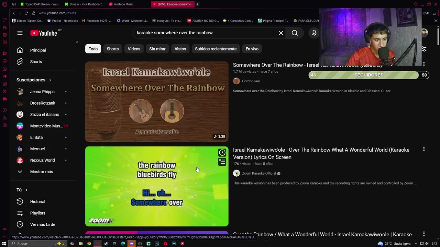This screenshot has height=247, width=440.
Task: Open Recibidos Gmail bookmark
Action: tap(97, 21)
